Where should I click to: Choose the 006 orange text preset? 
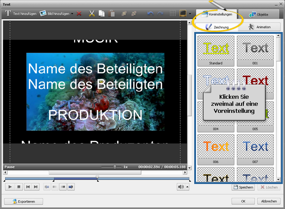216,149
